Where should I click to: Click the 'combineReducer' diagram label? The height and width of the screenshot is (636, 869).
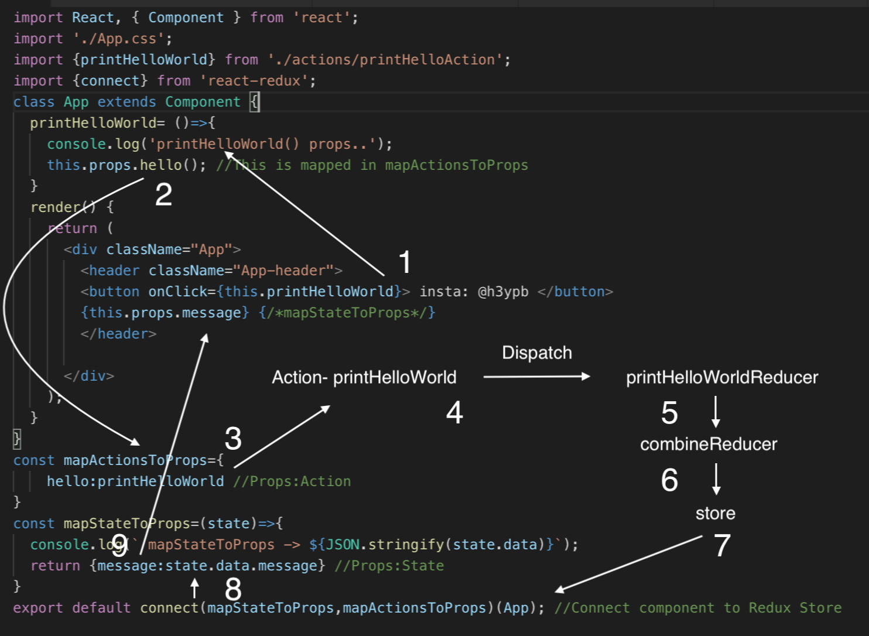pyautogui.click(x=709, y=444)
